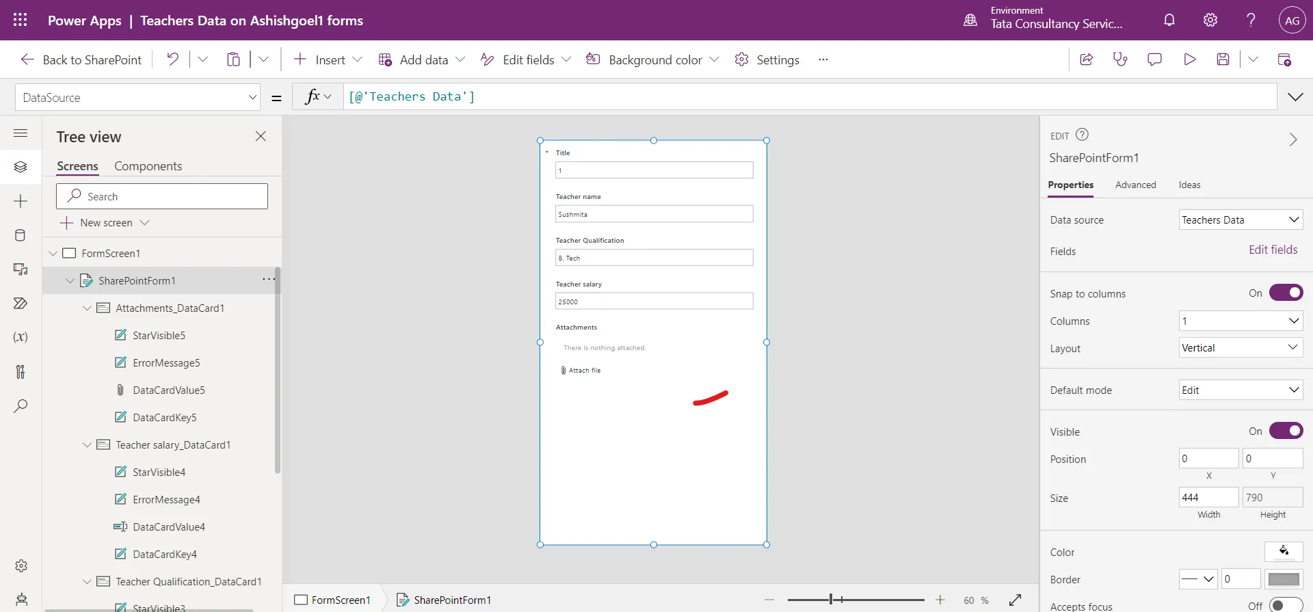
Task: Collapse the Teacher salary_DataCard1 node
Action: (87, 444)
